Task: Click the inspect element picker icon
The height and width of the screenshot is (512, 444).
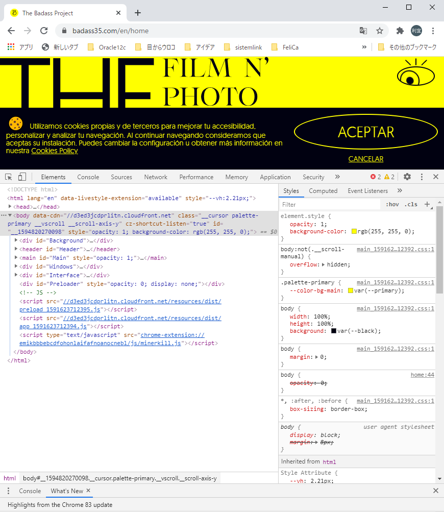Action: (9, 177)
